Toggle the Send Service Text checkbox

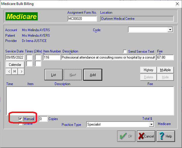pyautogui.click(x=125, y=51)
